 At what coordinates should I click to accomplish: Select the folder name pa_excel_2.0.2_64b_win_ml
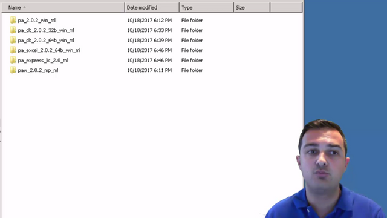click(49, 50)
